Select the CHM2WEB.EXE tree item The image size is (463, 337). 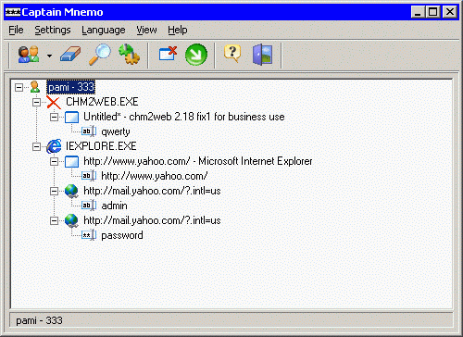(102, 102)
